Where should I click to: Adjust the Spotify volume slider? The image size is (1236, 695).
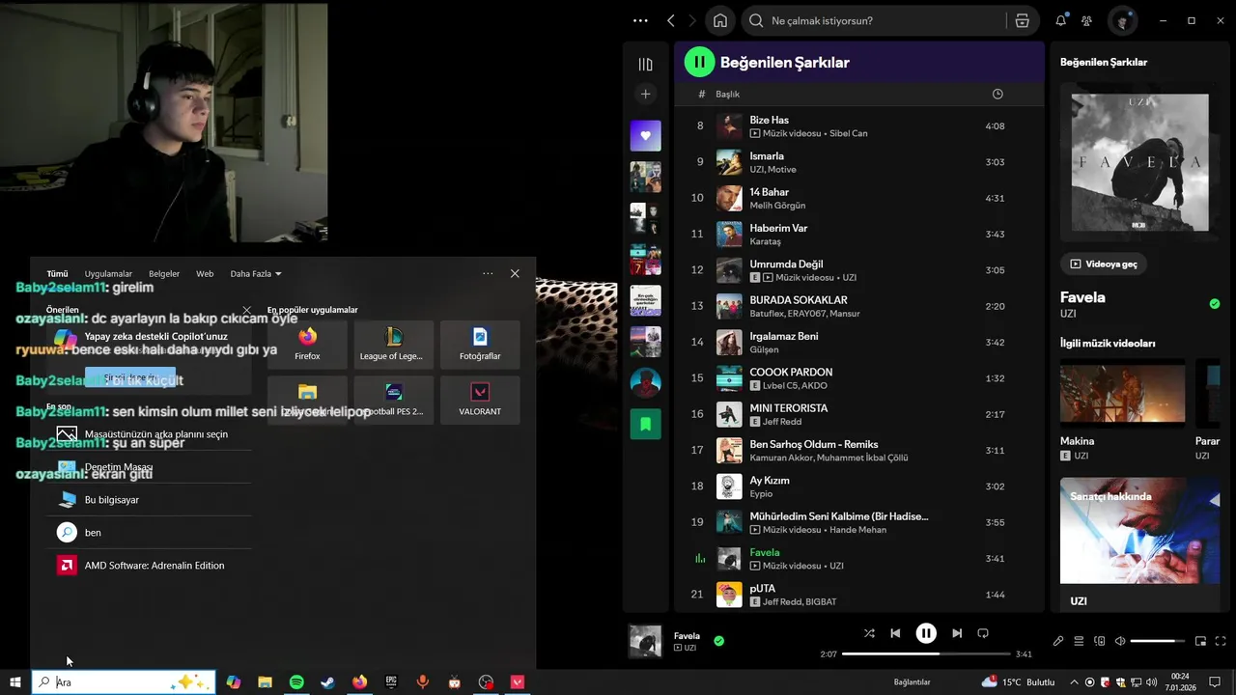click(1158, 641)
